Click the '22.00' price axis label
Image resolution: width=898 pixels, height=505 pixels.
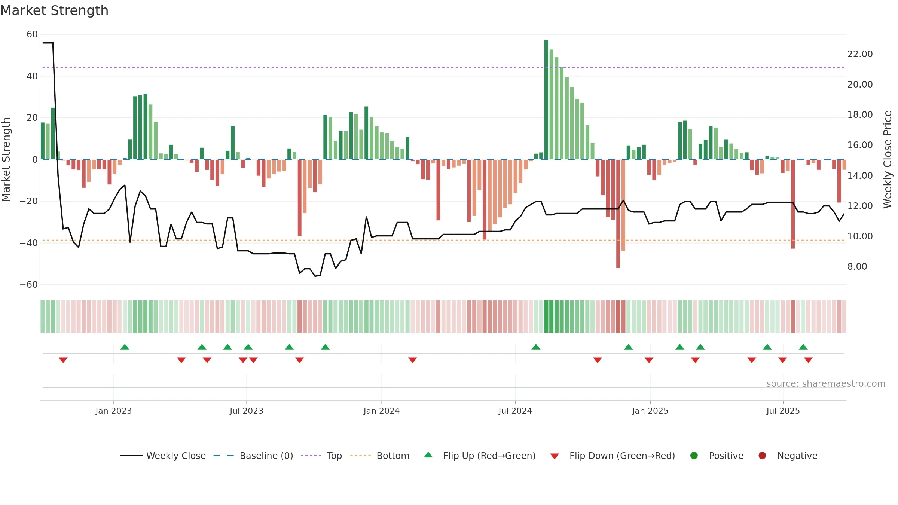(x=860, y=54)
